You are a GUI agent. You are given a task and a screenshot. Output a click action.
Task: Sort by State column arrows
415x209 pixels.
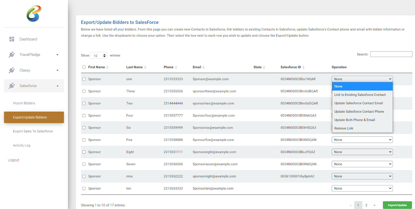point(264,67)
